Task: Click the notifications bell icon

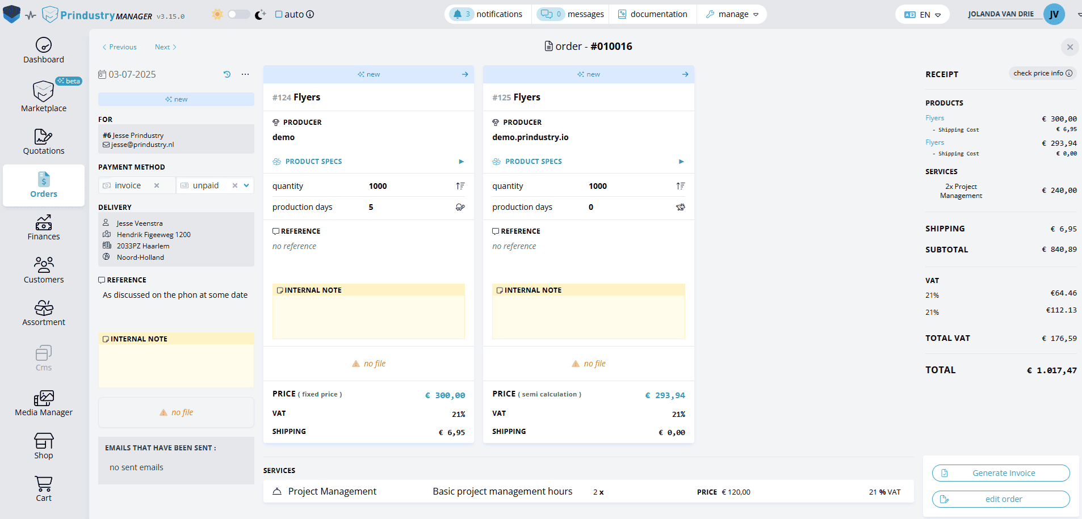Action: click(x=458, y=14)
